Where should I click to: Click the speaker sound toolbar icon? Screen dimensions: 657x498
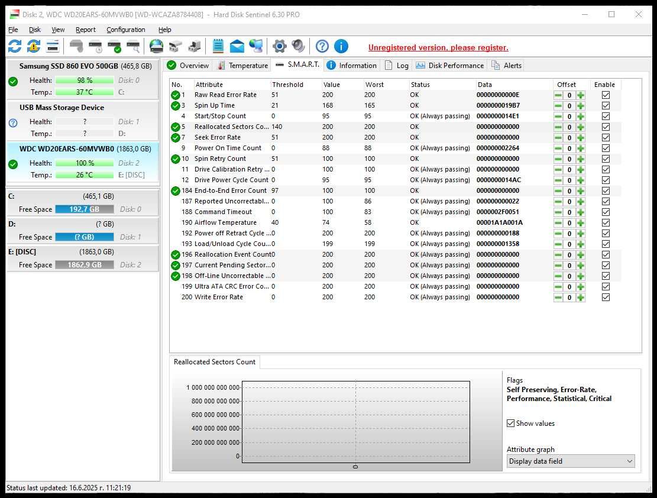298,46
